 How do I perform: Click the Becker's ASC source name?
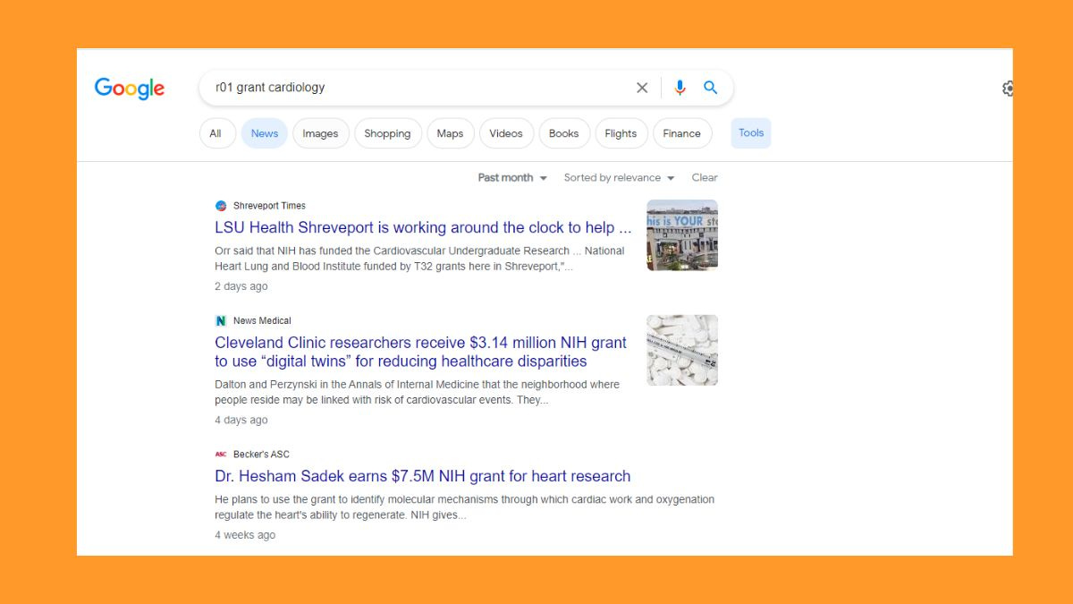click(261, 454)
